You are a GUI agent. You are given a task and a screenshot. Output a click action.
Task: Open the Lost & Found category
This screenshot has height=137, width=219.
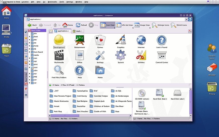(x=162, y=40)
